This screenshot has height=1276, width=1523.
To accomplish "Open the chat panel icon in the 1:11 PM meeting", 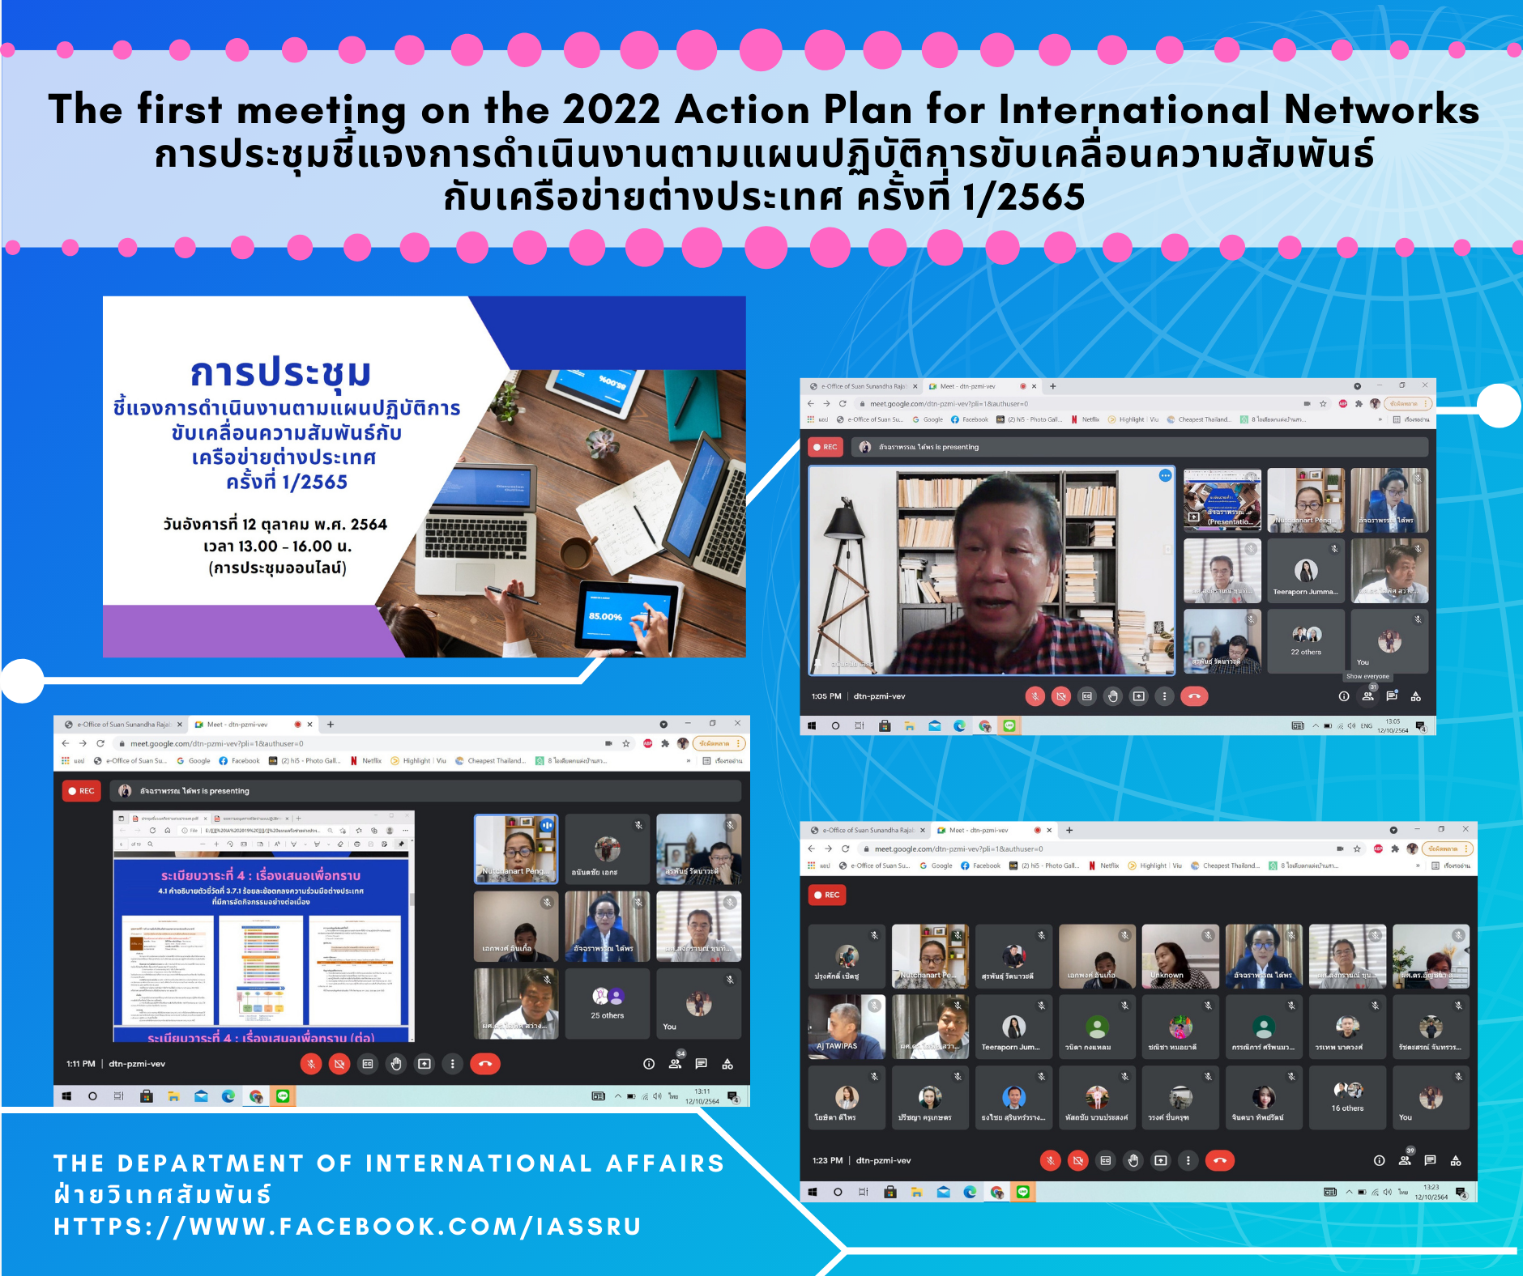I will click(702, 1064).
